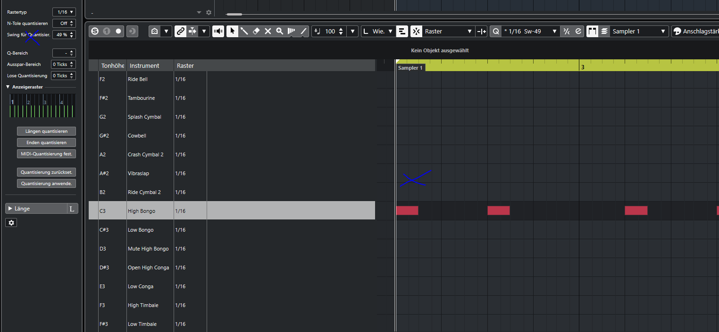719x332 pixels.
Task: Click the Q apply quantize icon
Action: pyautogui.click(x=495, y=31)
